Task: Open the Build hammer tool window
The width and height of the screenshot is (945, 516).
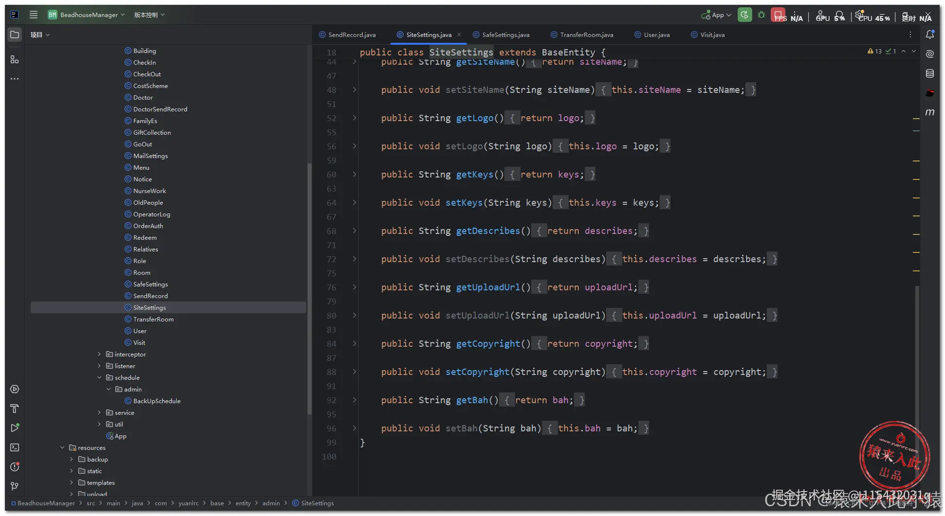Action: pyautogui.click(x=15, y=409)
